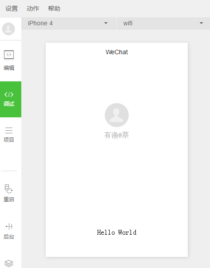
Task: Click the profile avatar in the simulator
Action: click(x=117, y=115)
